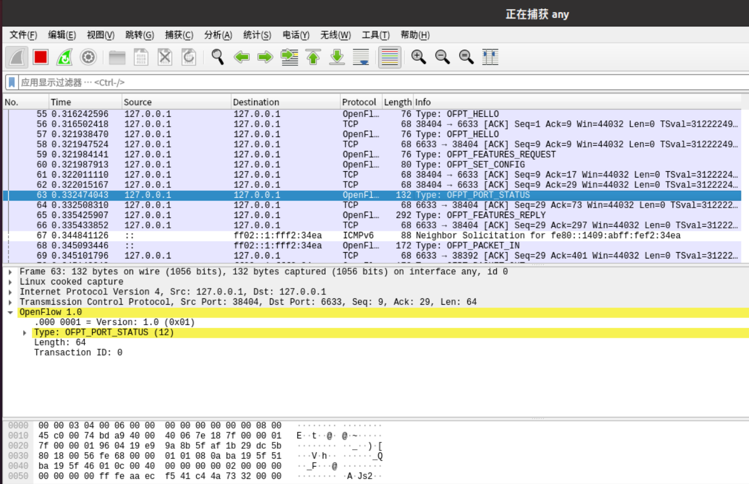Image resolution: width=749 pixels, height=484 pixels.
Task: Open the 帮助(H) menu
Action: [415, 35]
